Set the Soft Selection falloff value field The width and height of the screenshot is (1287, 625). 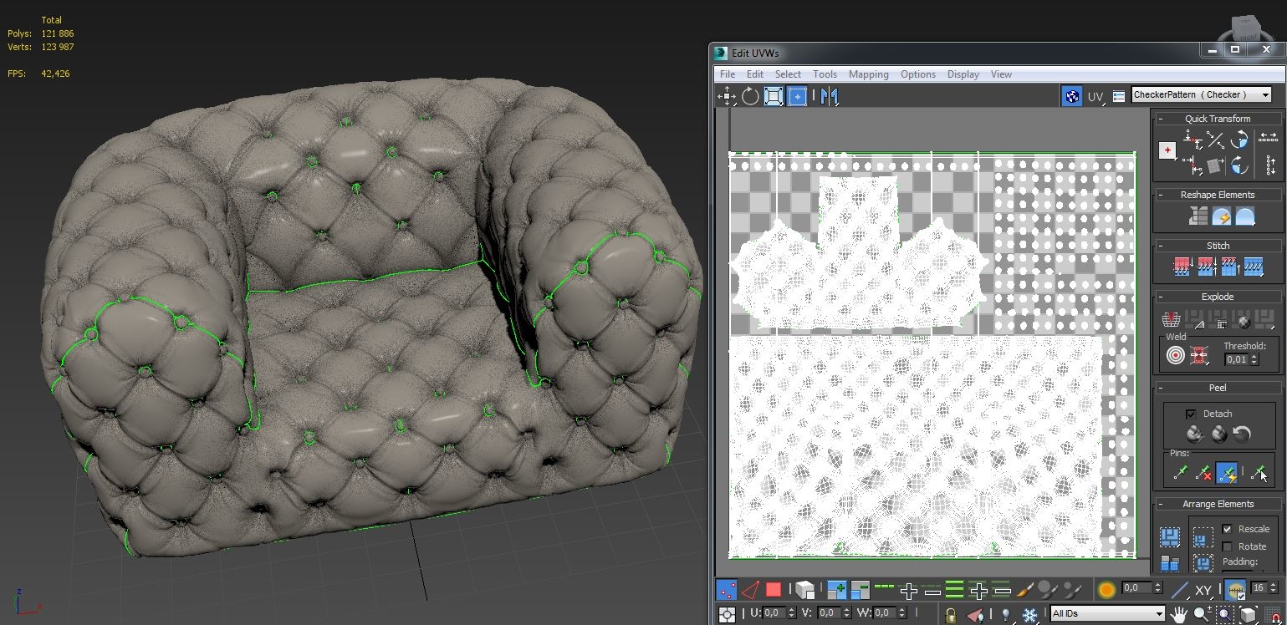[1136, 588]
